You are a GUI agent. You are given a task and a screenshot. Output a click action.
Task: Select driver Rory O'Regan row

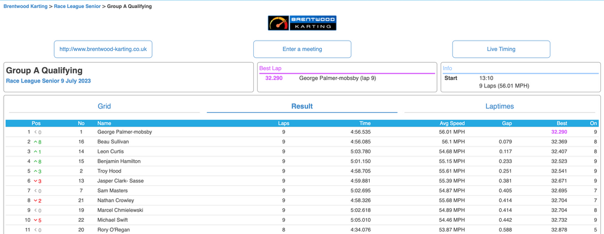click(302, 230)
